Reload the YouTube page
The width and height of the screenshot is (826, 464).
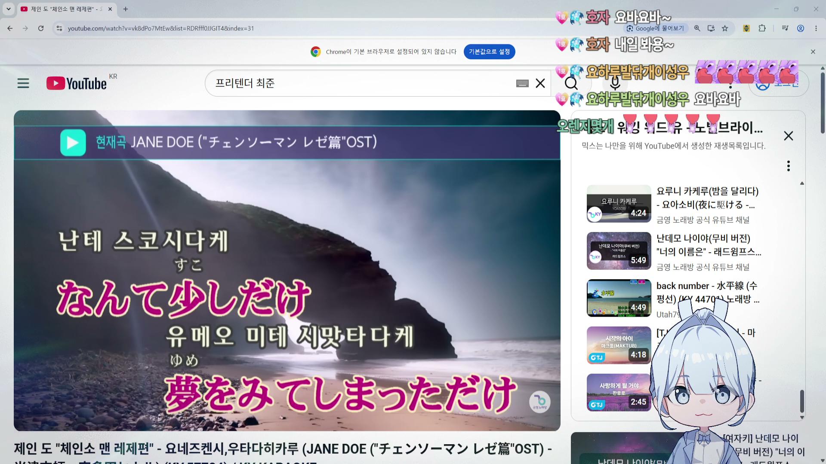pos(41,28)
